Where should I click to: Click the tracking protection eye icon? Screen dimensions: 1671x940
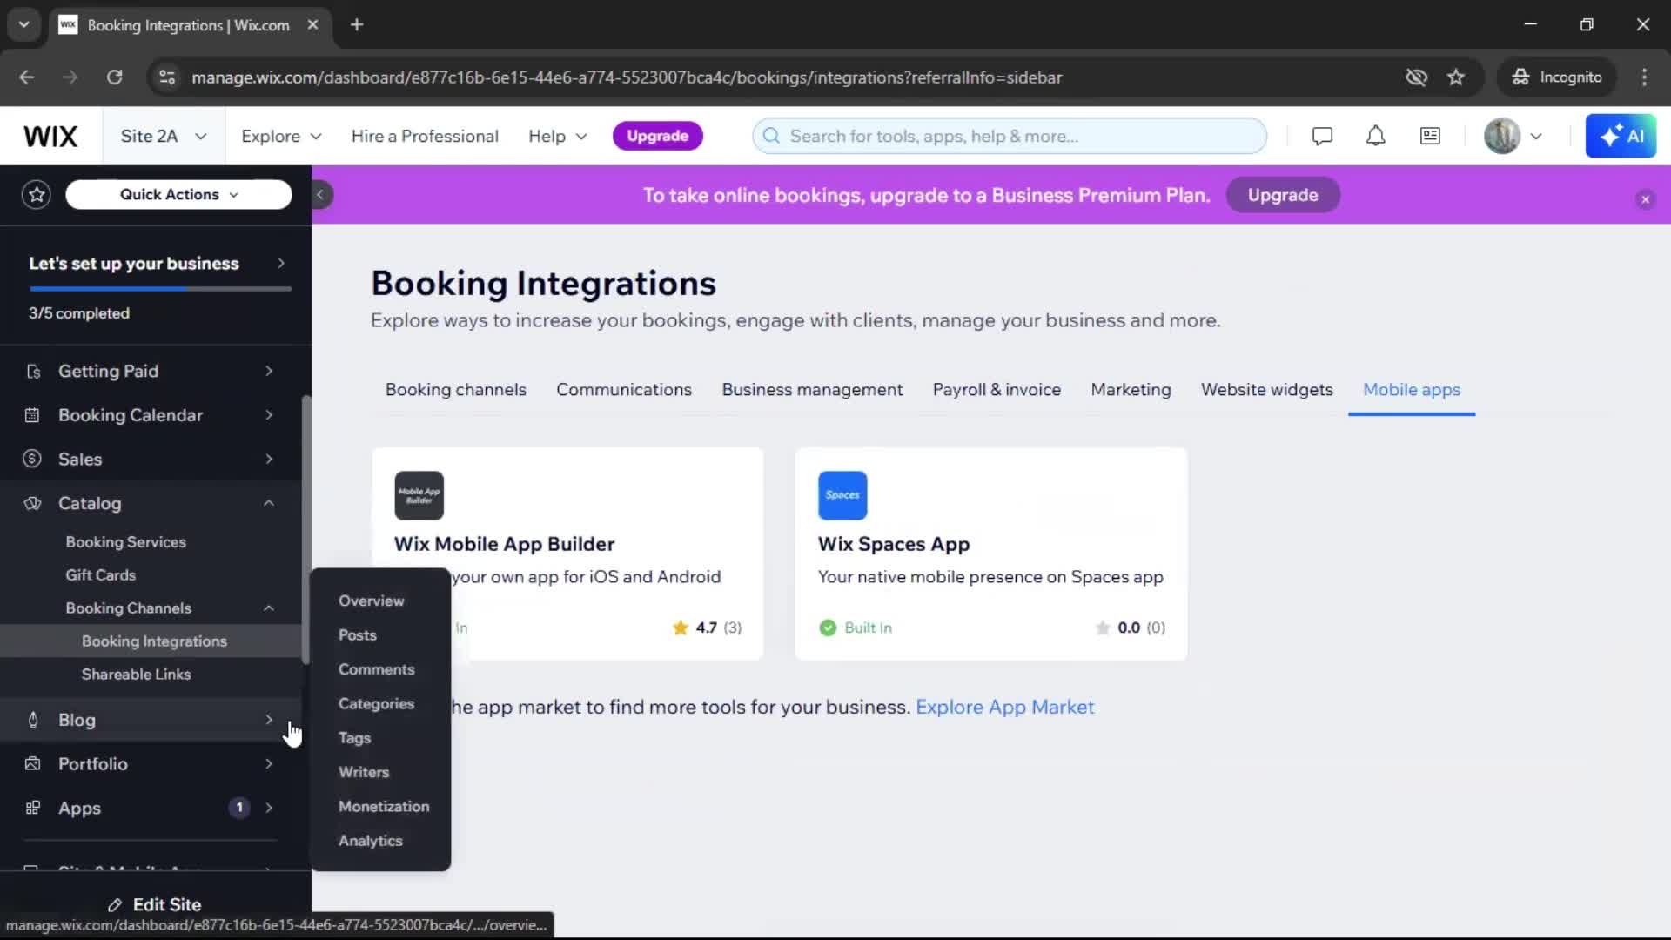click(1416, 77)
